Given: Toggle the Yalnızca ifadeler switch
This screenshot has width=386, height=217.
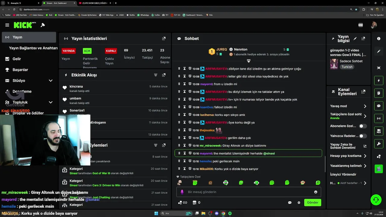Looking at the screenshot, I should tap(363, 136).
